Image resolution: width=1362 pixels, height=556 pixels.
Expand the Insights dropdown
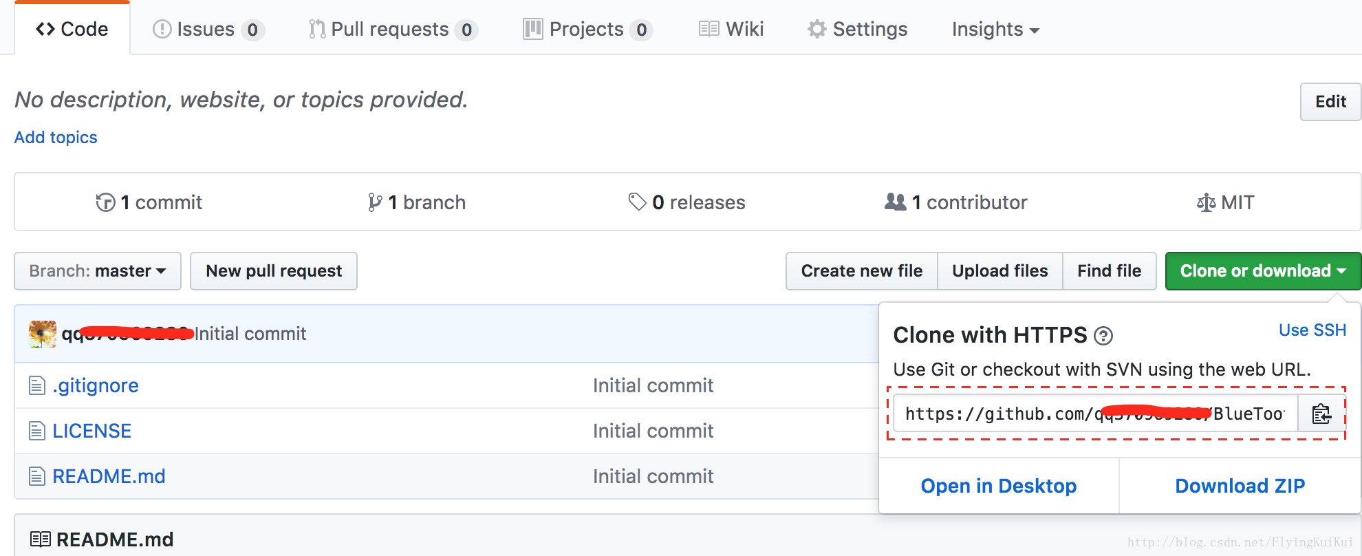[x=995, y=29]
